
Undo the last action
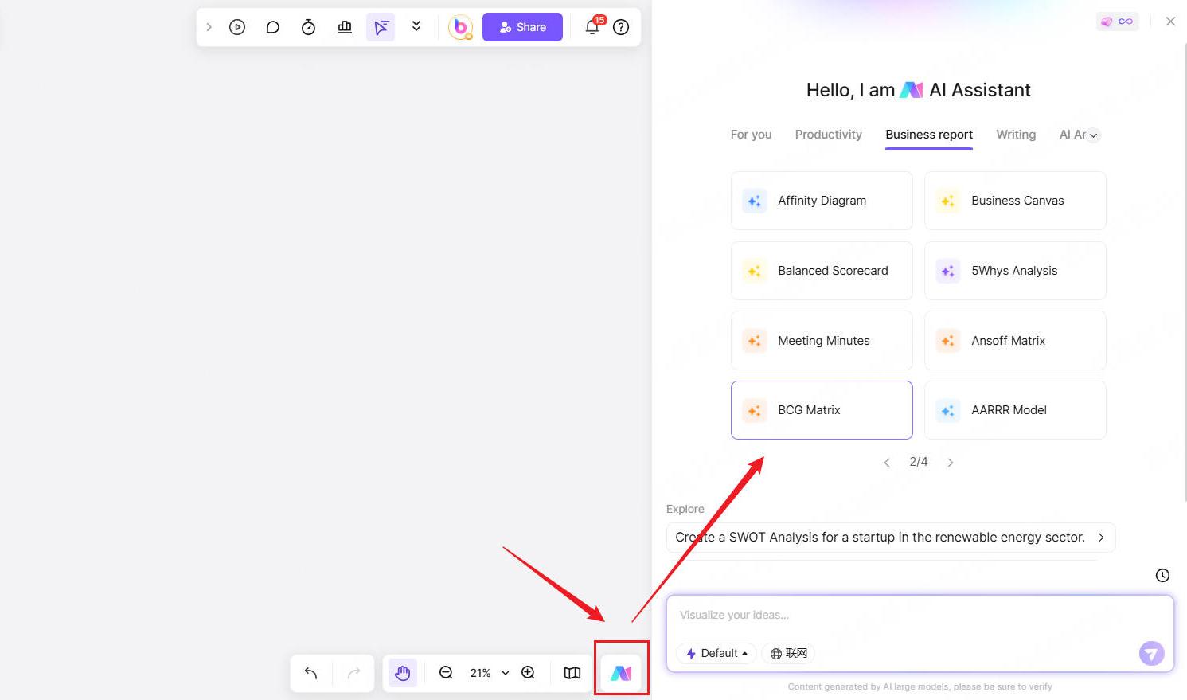tap(311, 673)
